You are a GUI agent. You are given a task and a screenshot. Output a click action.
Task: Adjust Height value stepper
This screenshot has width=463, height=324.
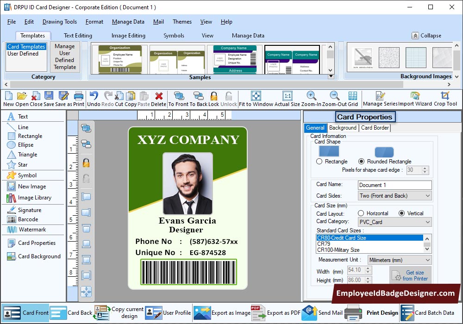[x=368, y=280]
